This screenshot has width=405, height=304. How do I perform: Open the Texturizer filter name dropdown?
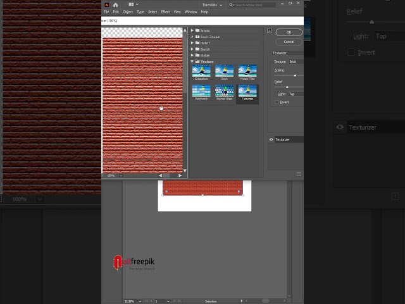(287, 53)
